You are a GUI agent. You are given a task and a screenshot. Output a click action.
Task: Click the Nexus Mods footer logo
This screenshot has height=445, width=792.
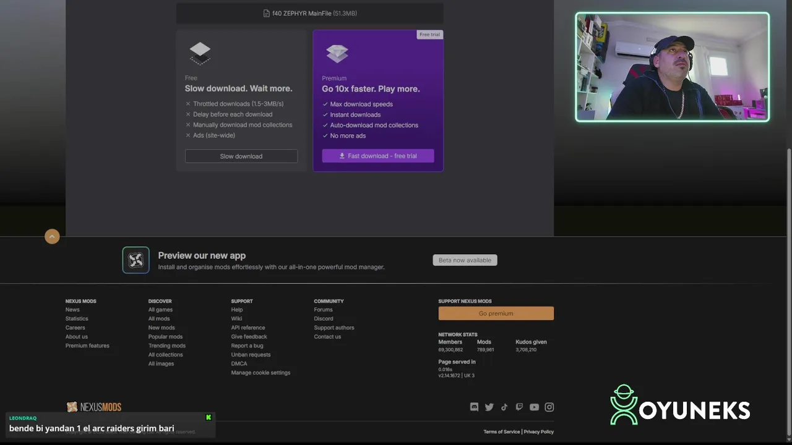94,407
